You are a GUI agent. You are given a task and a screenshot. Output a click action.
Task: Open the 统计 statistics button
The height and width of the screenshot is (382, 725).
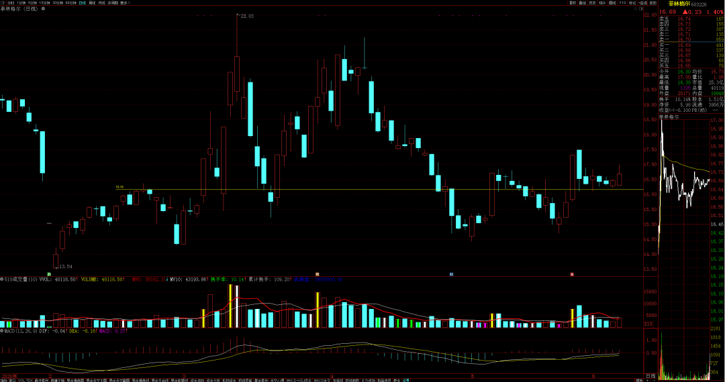point(602,3)
